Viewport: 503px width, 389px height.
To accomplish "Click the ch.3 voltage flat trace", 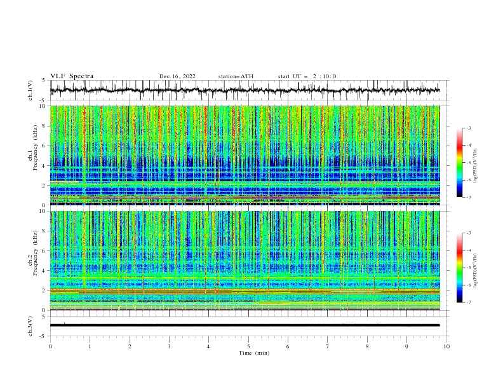I will (x=245, y=325).
